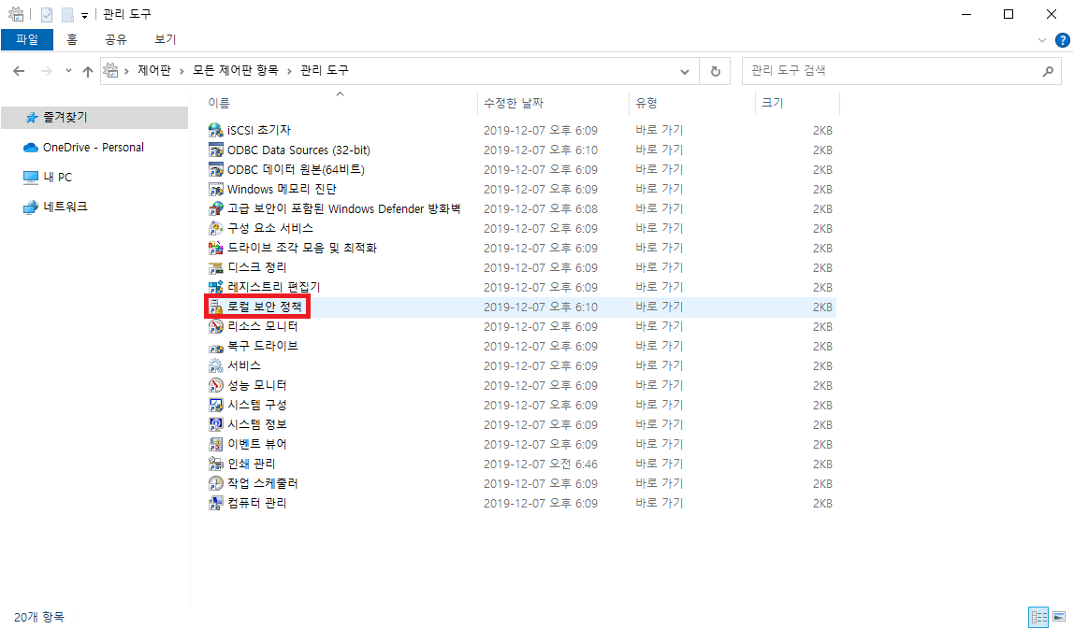Go forward with the forward arrow
Image resolution: width=1074 pixels, height=629 pixels.
click(47, 70)
